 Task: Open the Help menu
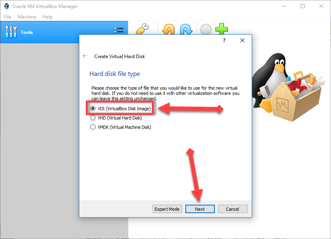tap(47, 17)
